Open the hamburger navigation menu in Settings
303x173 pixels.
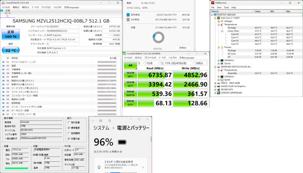click(x=102, y=121)
